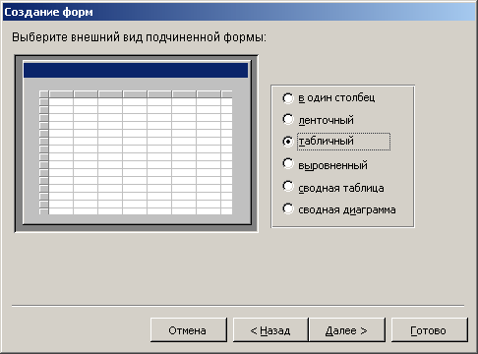This screenshot has width=478, height=354.
Task: Click the "Выберите внешний вид подчиненной формы" label
Action: [x=140, y=37]
